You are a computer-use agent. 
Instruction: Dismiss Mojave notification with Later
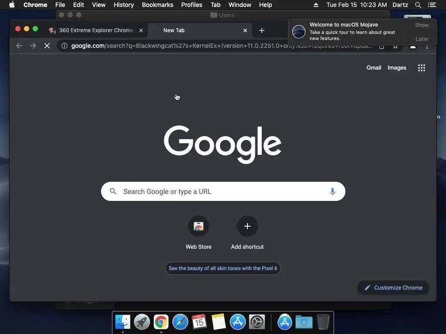tap(422, 39)
